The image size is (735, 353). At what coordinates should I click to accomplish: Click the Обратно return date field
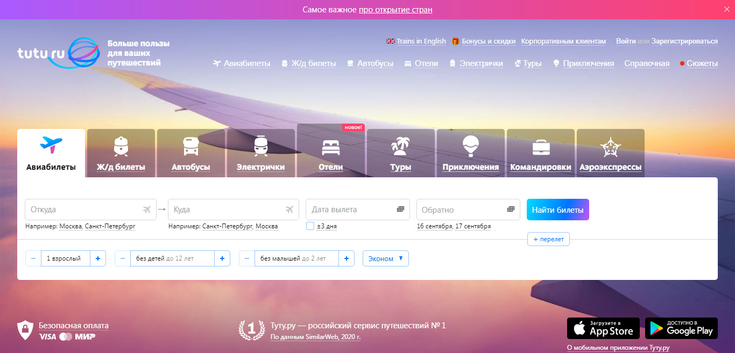click(468, 210)
